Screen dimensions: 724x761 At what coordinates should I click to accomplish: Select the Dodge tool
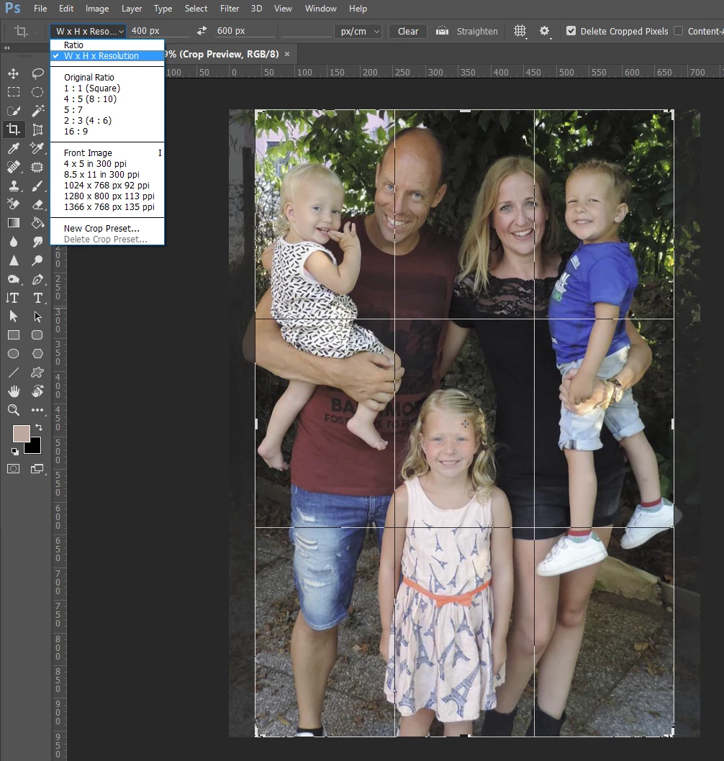[x=37, y=260]
